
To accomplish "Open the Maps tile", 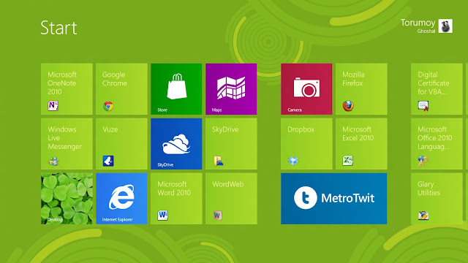I will pos(231,89).
